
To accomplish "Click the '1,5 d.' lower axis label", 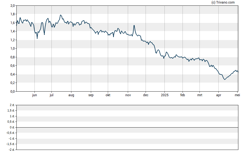I will 11,110.
